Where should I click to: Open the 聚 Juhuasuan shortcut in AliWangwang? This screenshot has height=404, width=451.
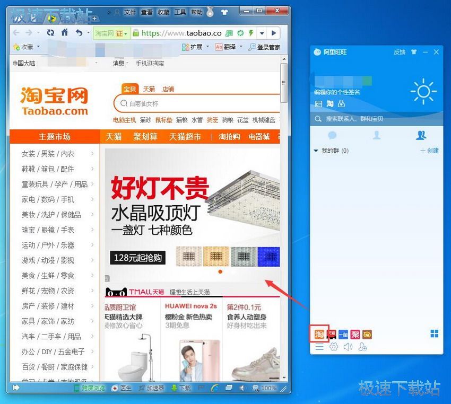pos(355,334)
